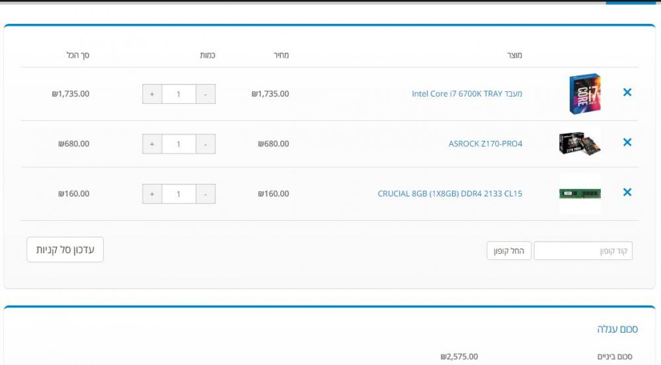The height and width of the screenshot is (365, 661).
Task: Select the ₪680.00 price in מחיר column
Action: (x=274, y=143)
